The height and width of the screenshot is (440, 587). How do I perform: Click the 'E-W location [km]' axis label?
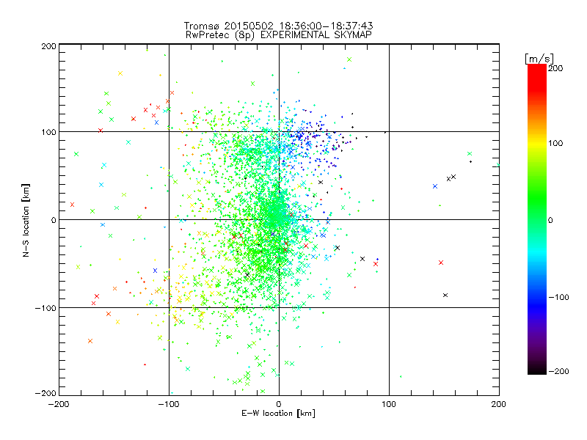coord(279,414)
